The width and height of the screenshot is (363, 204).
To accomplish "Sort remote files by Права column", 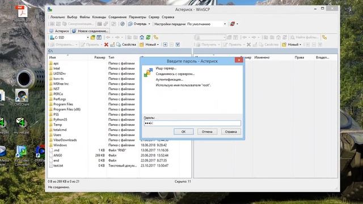I will point(299,57).
